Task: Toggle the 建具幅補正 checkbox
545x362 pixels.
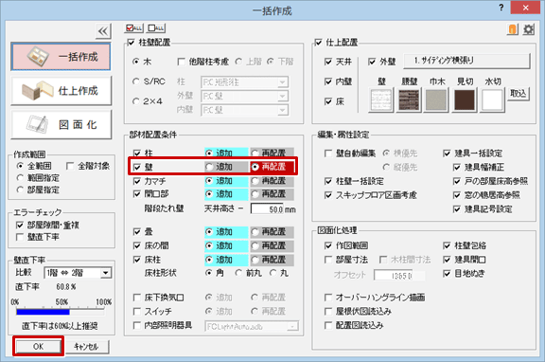Action: (x=457, y=167)
